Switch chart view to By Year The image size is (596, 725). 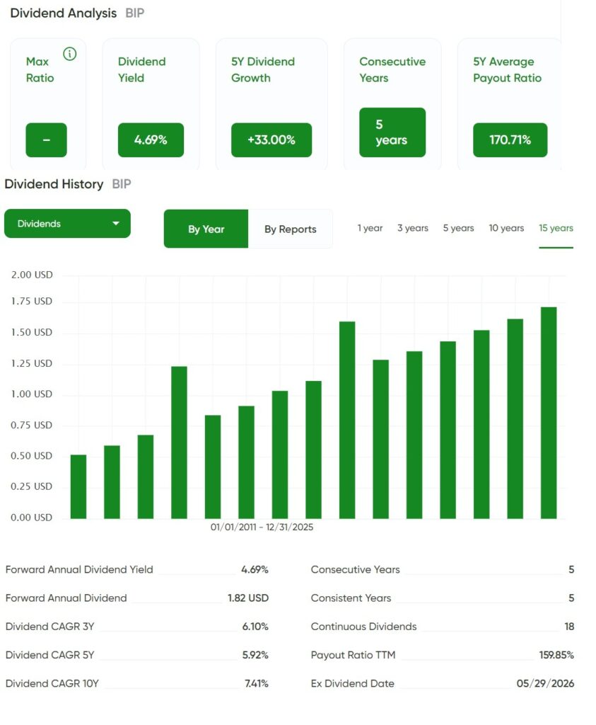[206, 229]
